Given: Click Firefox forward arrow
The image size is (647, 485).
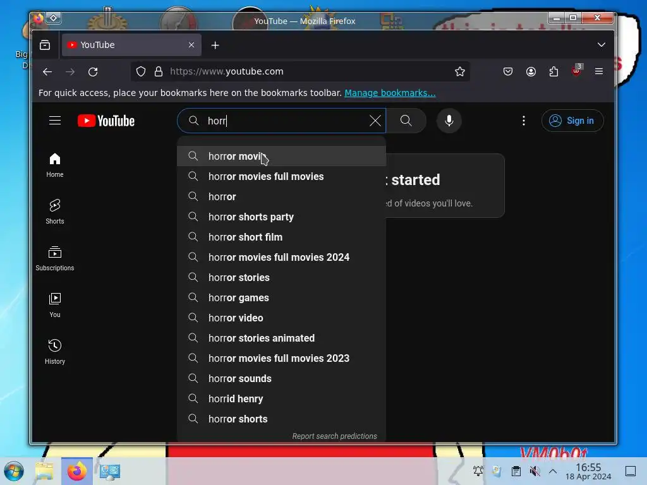Looking at the screenshot, I should 70,72.
